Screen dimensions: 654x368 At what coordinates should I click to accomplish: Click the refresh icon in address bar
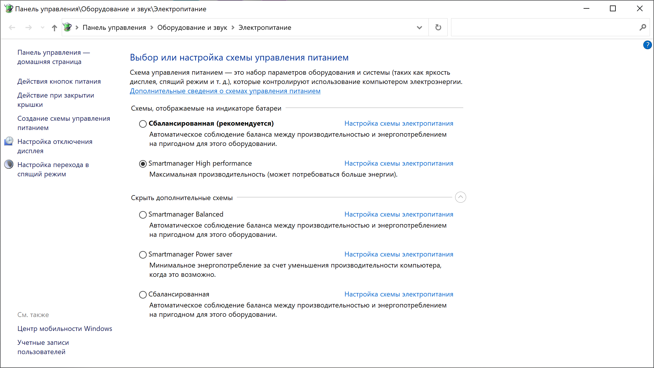coord(438,28)
